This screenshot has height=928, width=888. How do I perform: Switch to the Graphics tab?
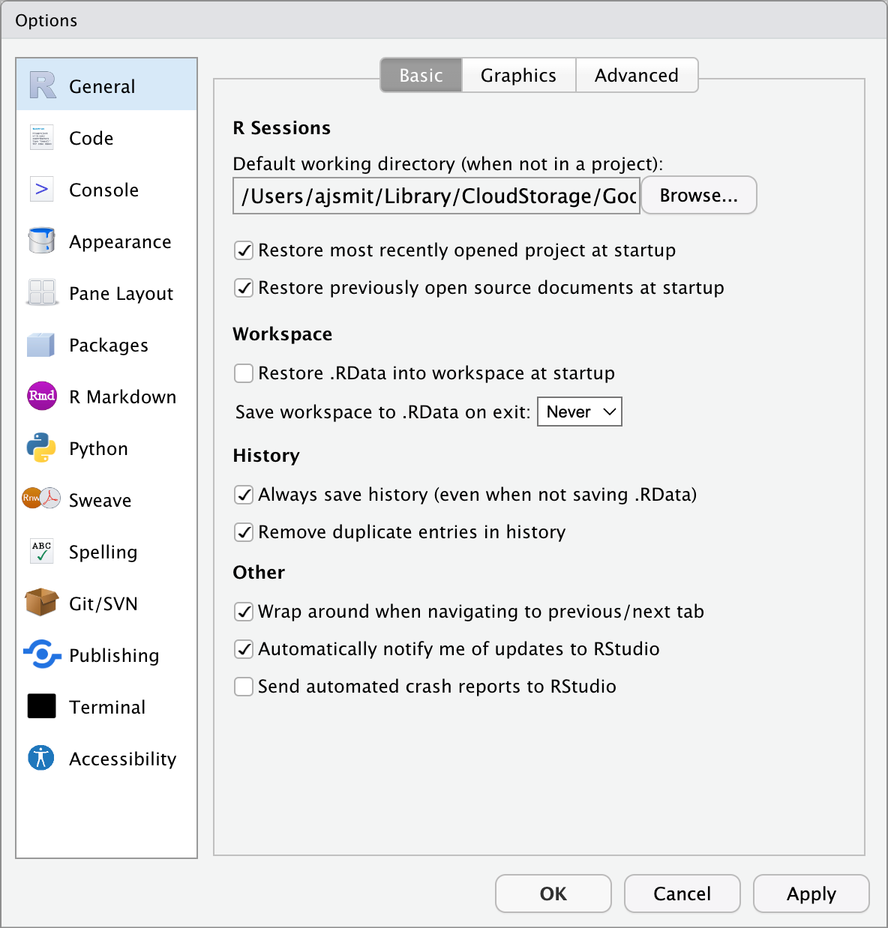[x=519, y=75]
